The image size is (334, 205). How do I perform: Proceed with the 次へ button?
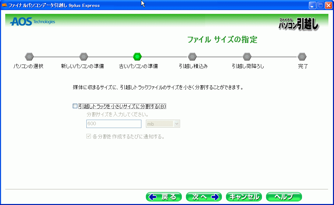[204, 197]
